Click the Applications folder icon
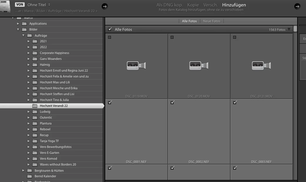This screenshot has width=306, height=182. coord(24,23)
